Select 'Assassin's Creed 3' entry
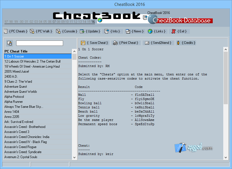This screenshot has height=169, width=232. click(x=38, y=132)
